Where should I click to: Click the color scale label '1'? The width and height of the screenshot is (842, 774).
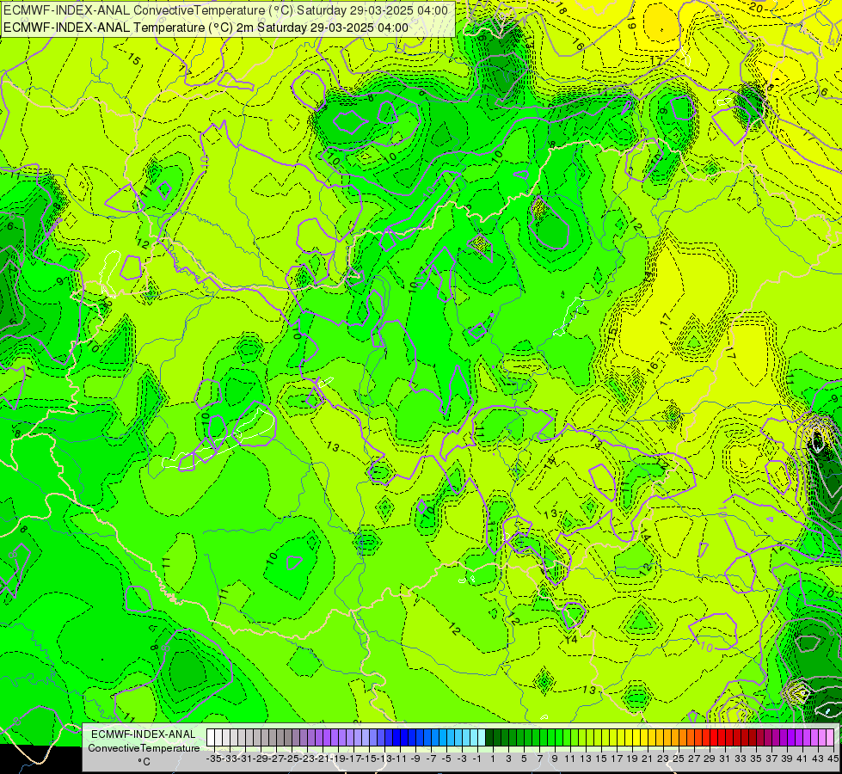point(493,759)
